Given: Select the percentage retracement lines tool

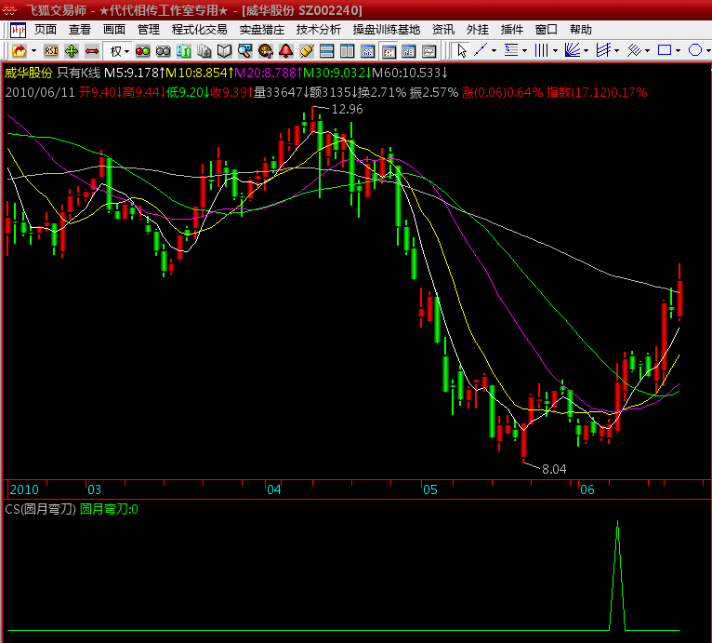Looking at the screenshot, I should [x=511, y=50].
